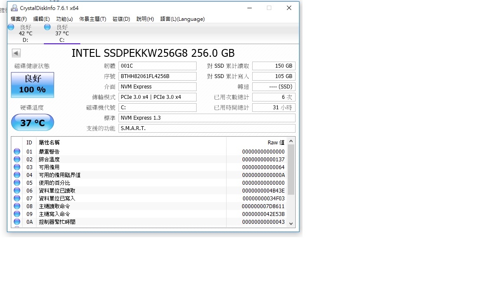Click raw value 00000000000137

(263, 160)
